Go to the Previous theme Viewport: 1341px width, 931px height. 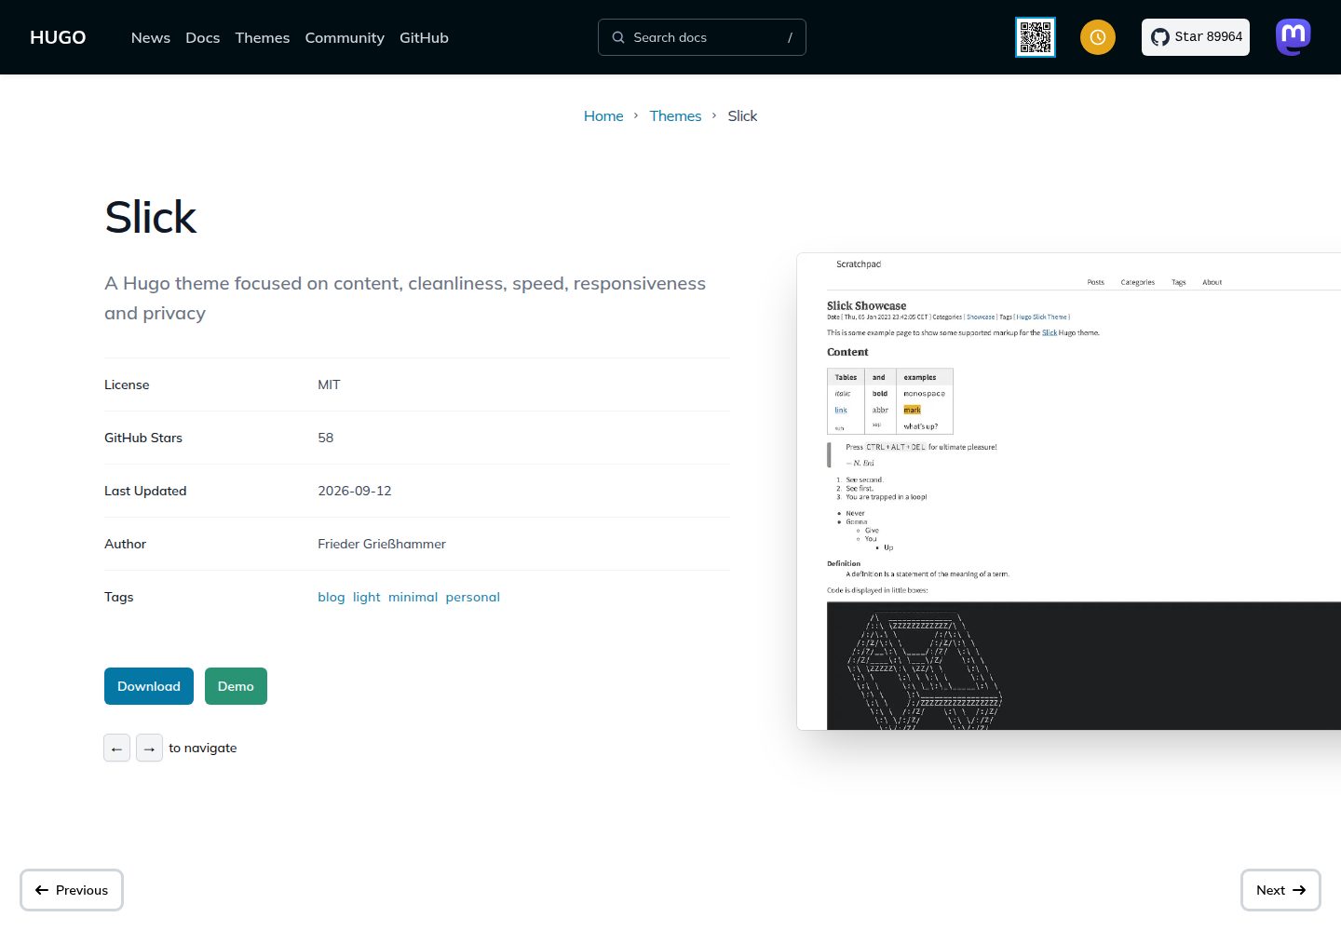click(72, 890)
